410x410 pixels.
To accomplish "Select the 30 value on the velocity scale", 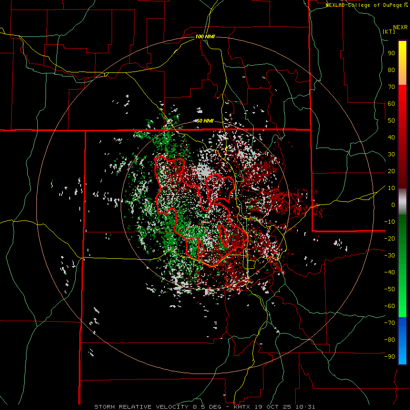I will (391, 154).
